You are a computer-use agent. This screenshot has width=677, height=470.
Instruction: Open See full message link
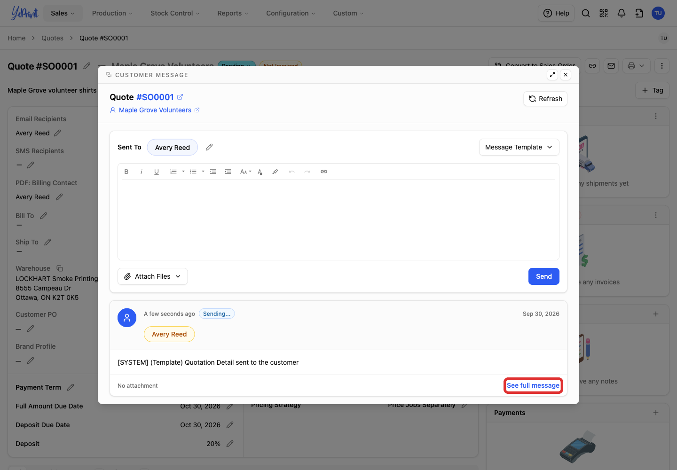(533, 385)
